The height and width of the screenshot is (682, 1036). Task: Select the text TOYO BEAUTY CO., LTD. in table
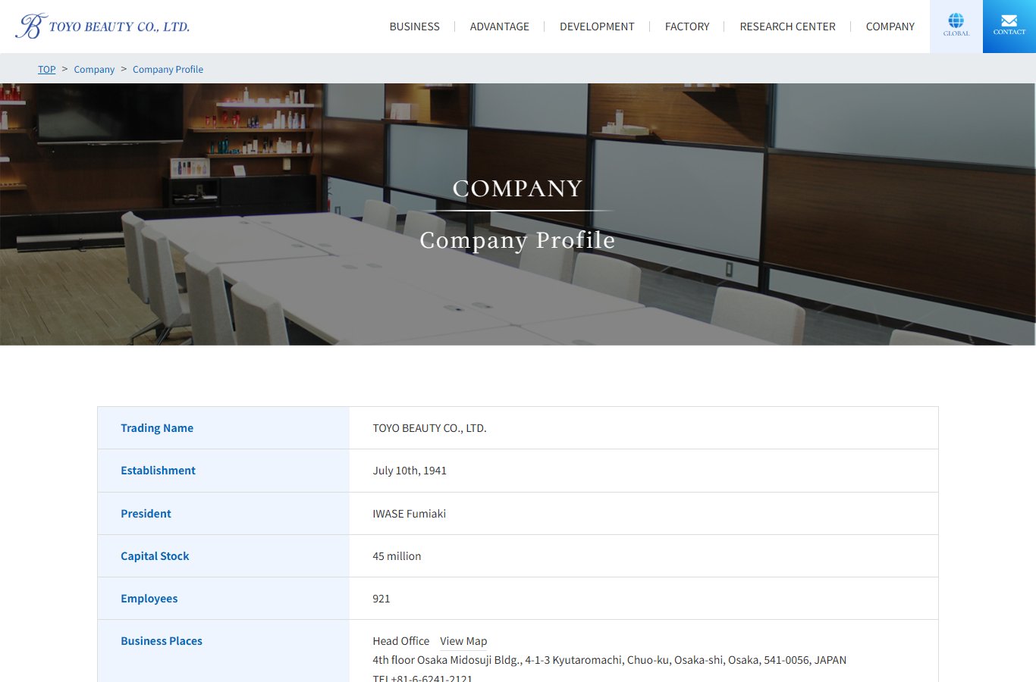(x=429, y=428)
